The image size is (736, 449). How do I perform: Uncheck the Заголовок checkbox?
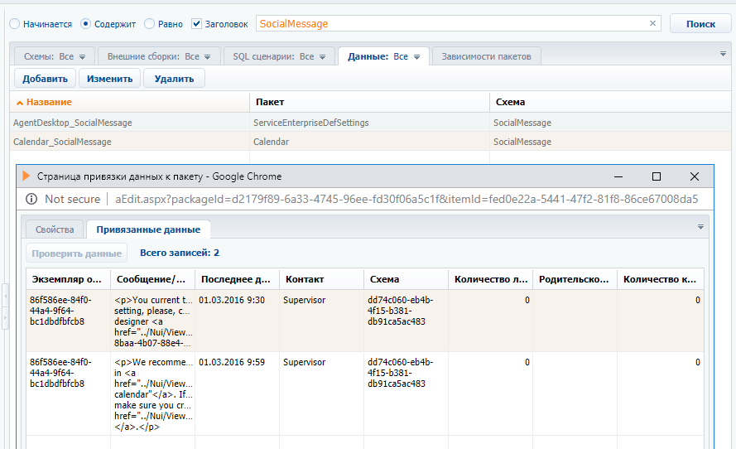click(x=196, y=24)
